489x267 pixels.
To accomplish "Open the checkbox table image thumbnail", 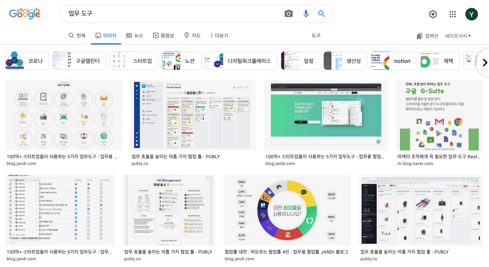I will 60,210.
